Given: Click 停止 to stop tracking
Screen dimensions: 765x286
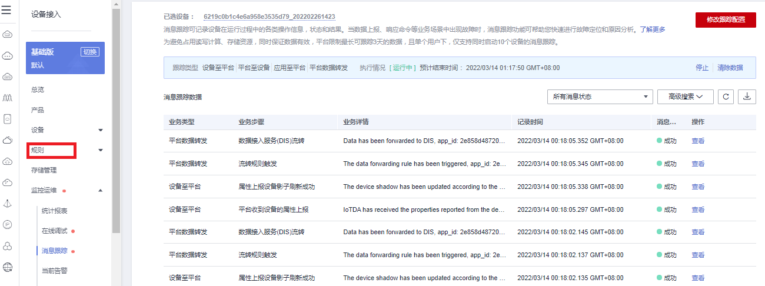Looking at the screenshot, I should click(x=702, y=68).
